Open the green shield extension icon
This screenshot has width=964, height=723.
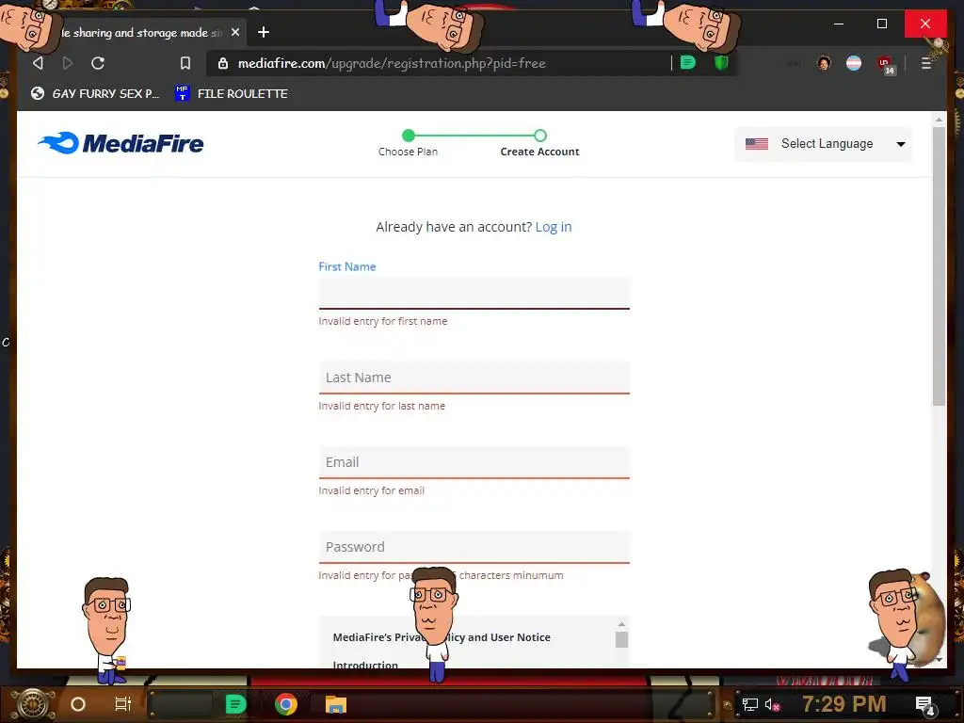pos(721,63)
